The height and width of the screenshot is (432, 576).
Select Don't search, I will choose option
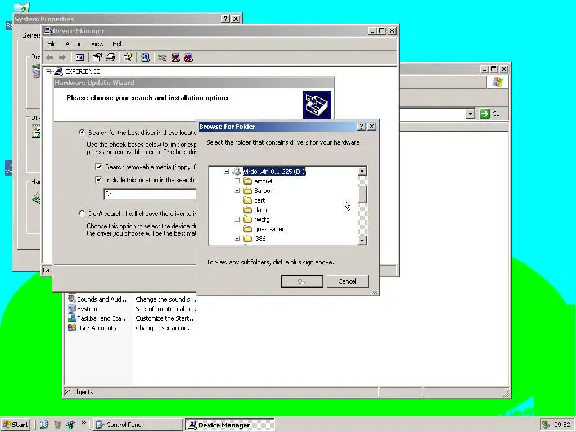82,213
